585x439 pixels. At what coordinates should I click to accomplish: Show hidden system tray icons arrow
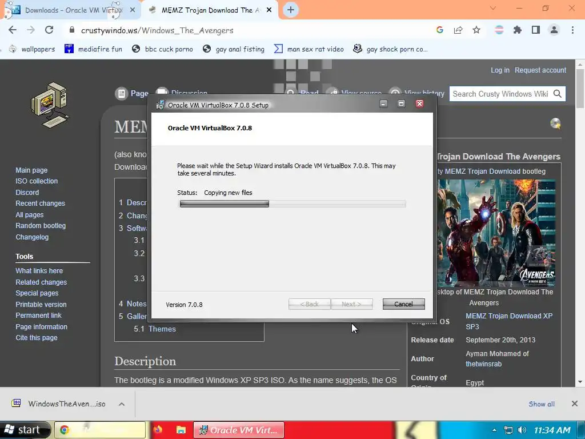click(494, 430)
